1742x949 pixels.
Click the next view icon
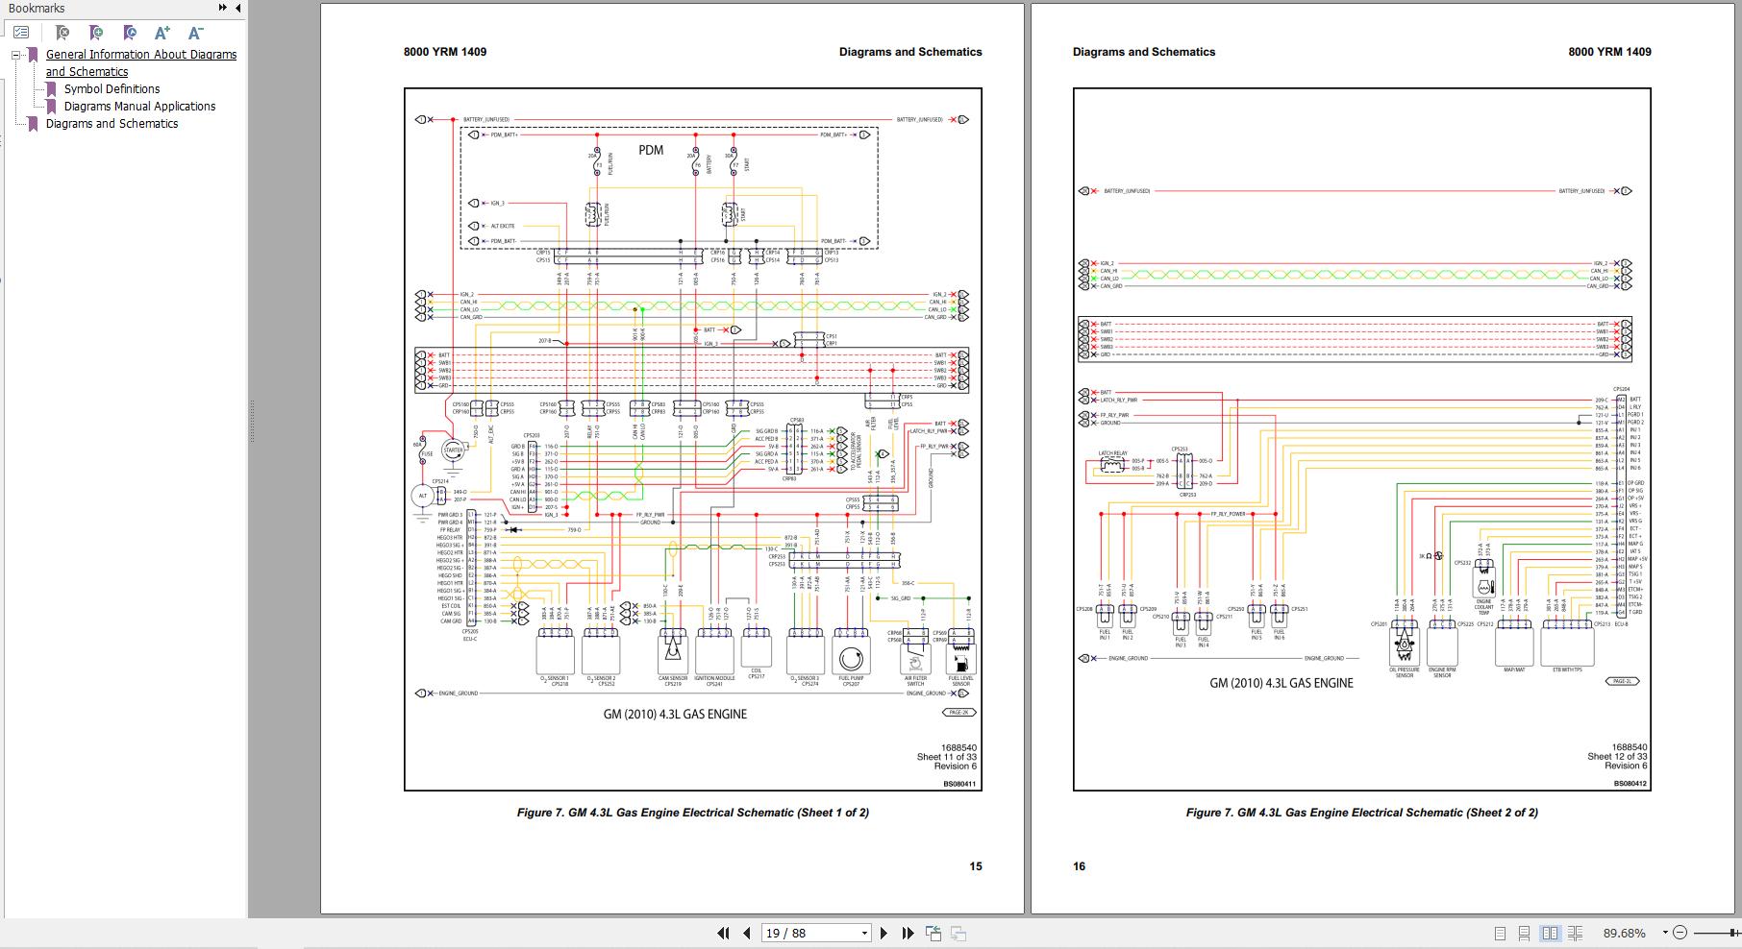tap(958, 933)
